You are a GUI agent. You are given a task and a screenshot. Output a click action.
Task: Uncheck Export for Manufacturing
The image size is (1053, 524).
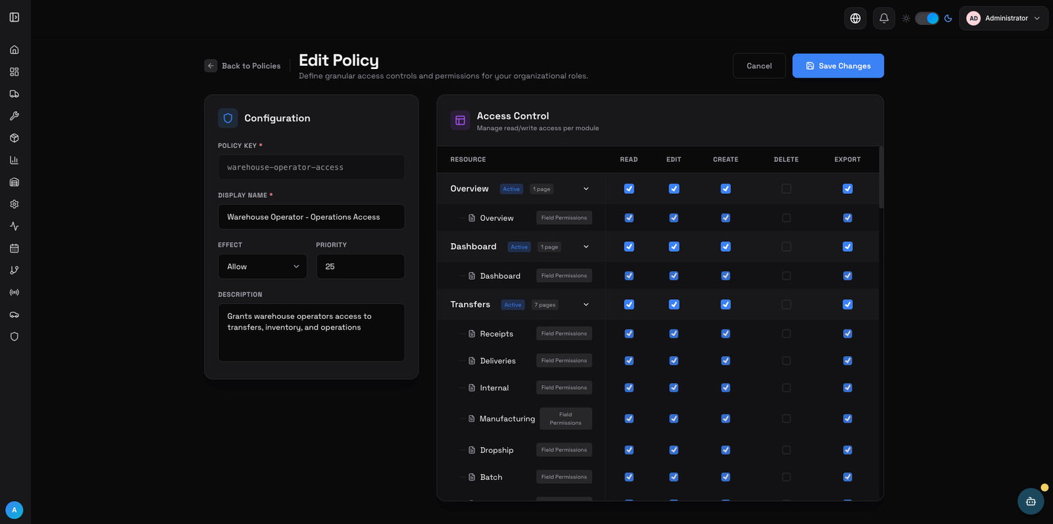tap(848, 419)
